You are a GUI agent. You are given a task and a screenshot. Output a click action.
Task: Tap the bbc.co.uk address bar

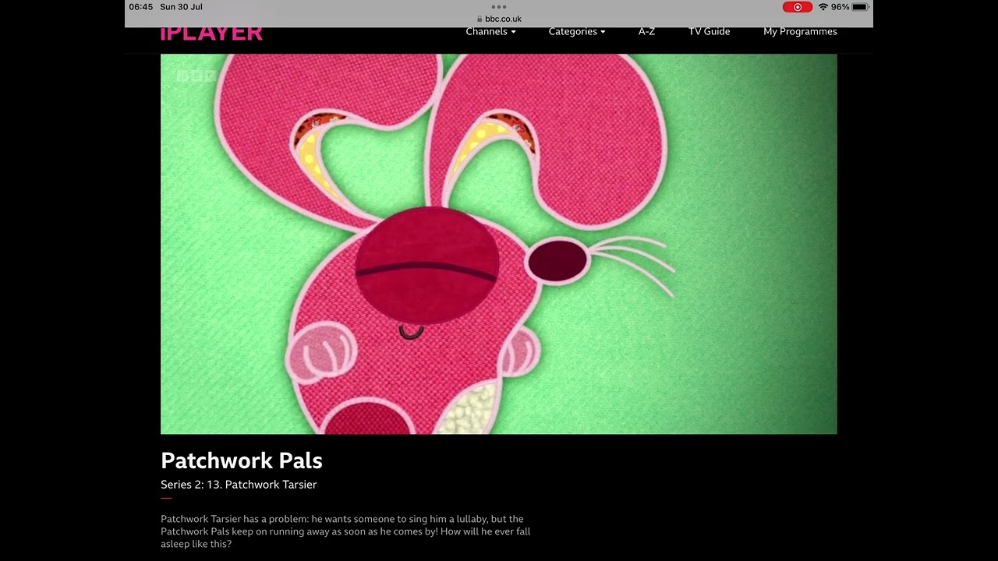[499, 19]
